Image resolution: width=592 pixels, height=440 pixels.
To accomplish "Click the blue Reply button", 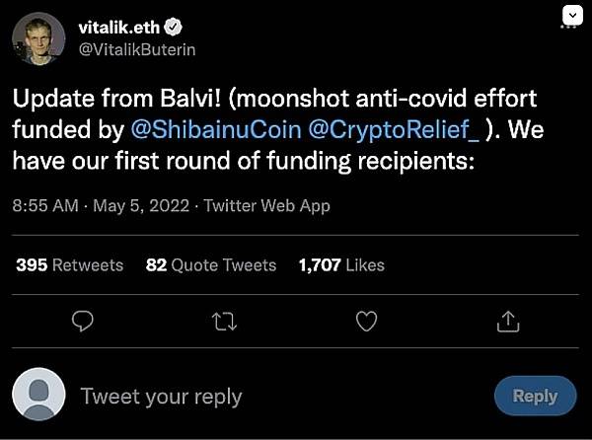I will click(534, 396).
